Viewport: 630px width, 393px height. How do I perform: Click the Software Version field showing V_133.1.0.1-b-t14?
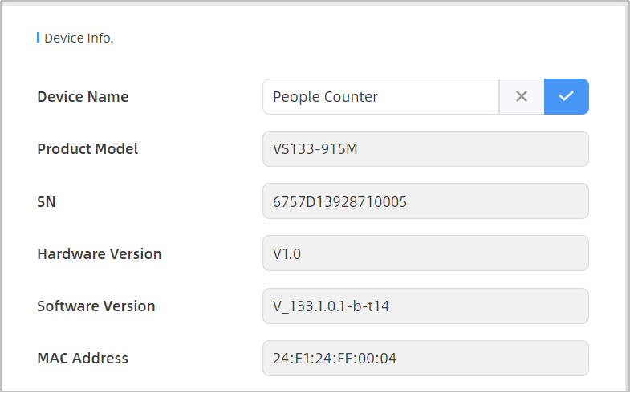point(425,306)
